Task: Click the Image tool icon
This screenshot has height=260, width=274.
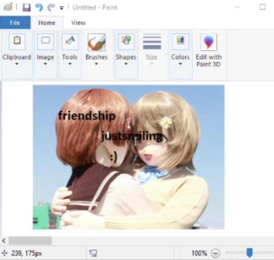Action: pyautogui.click(x=45, y=40)
